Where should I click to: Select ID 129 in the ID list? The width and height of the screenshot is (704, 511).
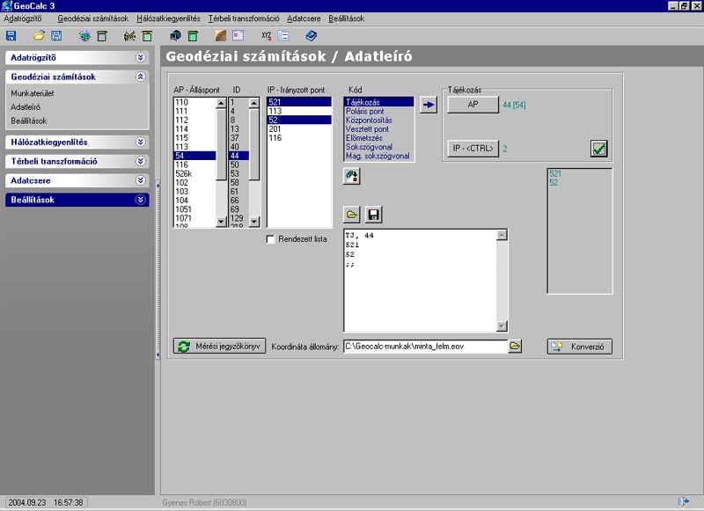pyautogui.click(x=238, y=218)
